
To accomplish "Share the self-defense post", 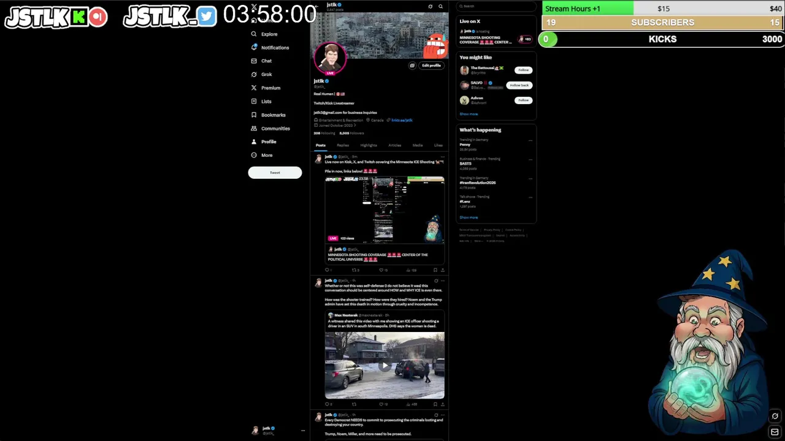I will (442, 404).
